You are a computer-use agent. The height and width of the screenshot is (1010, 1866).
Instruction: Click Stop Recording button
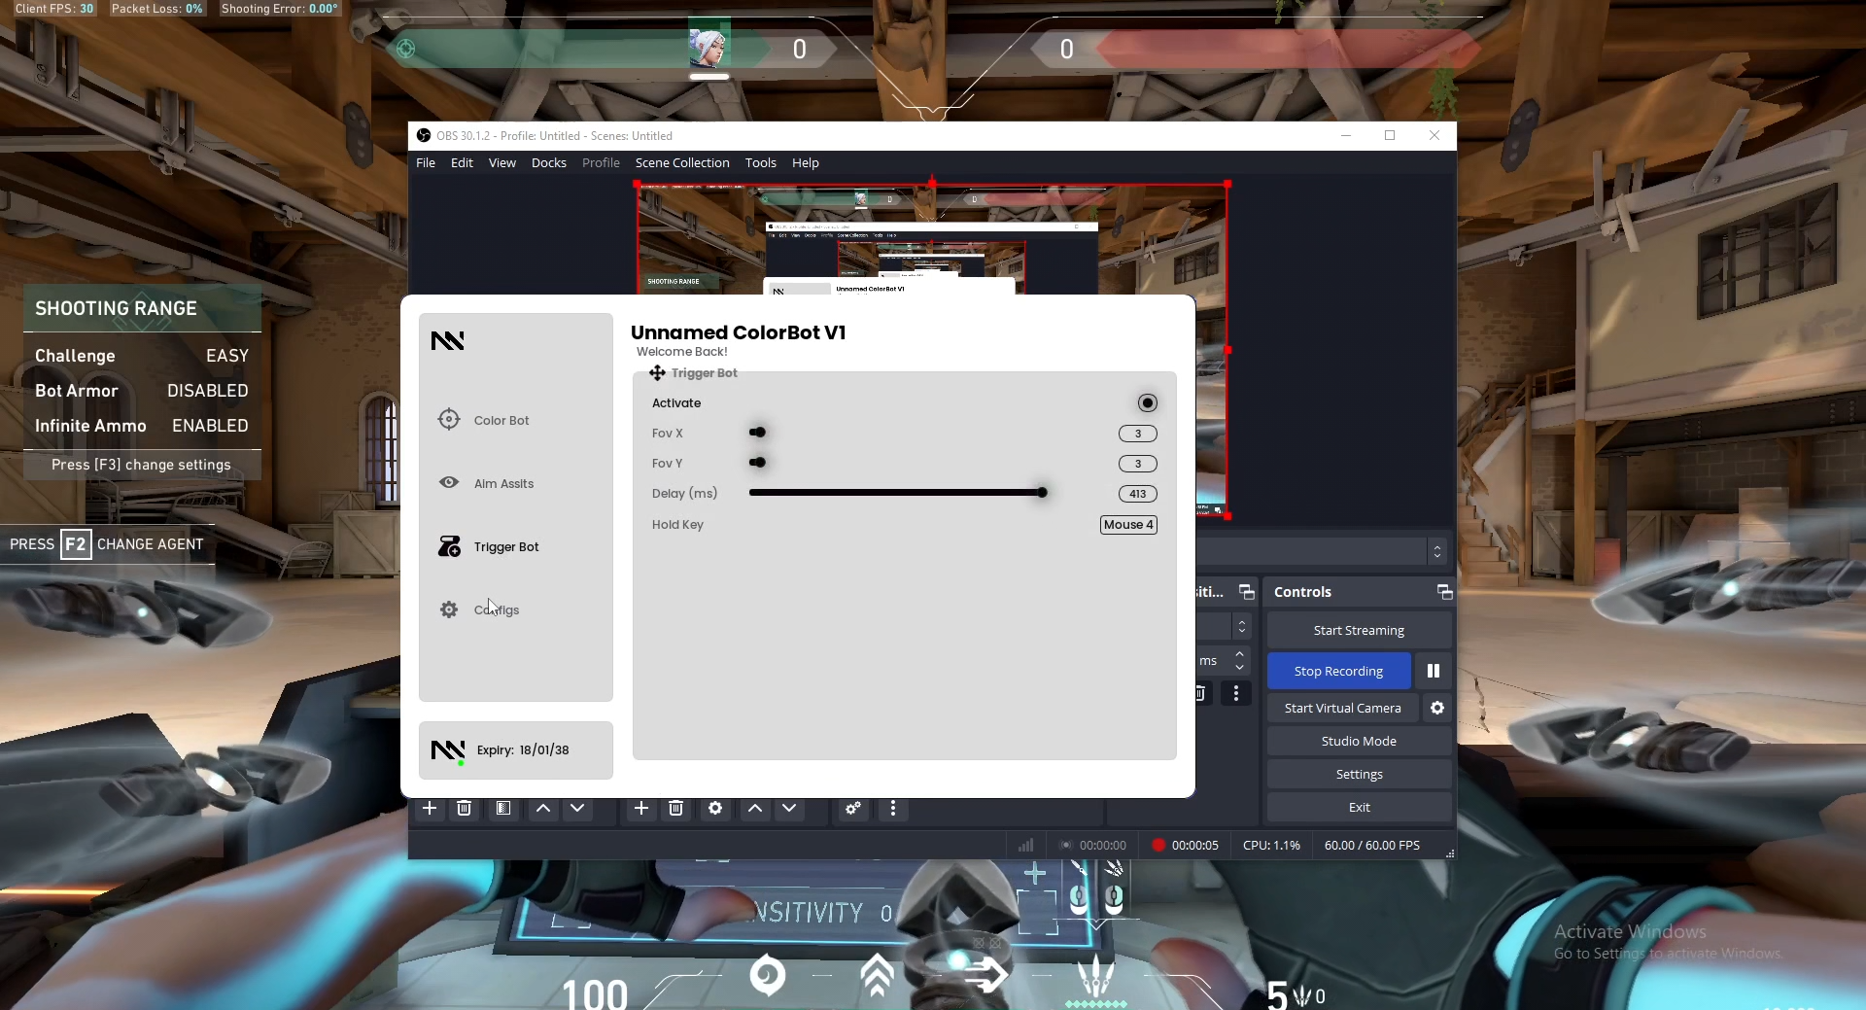pyautogui.click(x=1338, y=671)
